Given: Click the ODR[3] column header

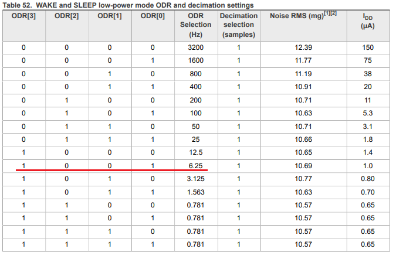Looking at the screenshot, I should coord(23,15).
